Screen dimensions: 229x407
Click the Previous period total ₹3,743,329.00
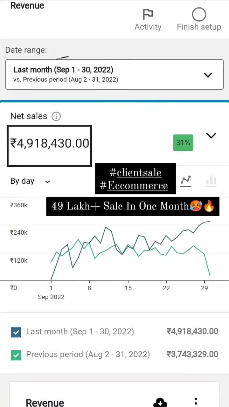tap(192, 355)
